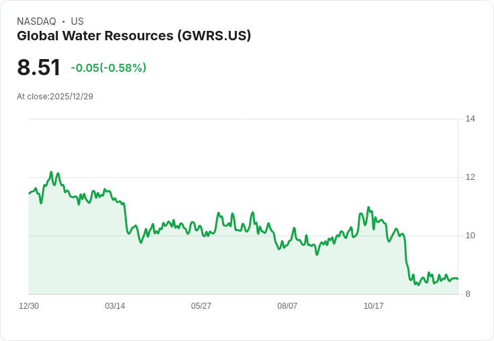Select the 12/30 date on the x-axis

tap(29, 305)
